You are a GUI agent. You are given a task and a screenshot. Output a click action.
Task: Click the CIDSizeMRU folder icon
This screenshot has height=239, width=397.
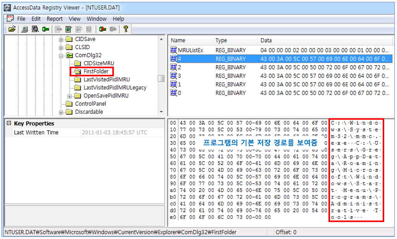tap(78, 63)
